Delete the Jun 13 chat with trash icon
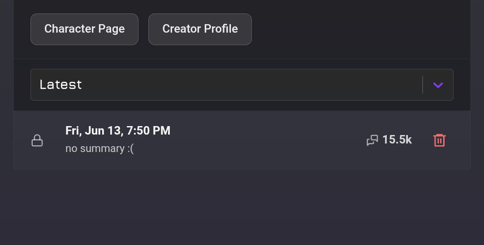This screenshot has width=484, height=245. click(x=439, y=140)
